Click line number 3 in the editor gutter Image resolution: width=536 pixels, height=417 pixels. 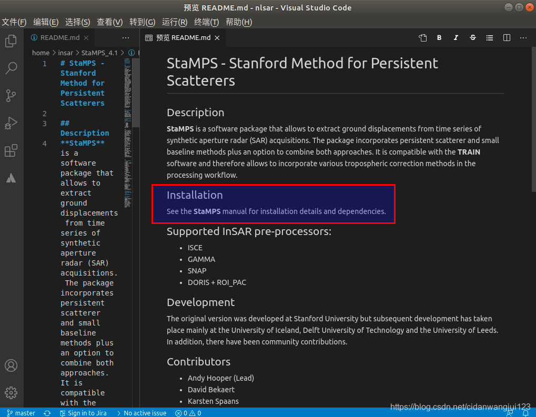click(x=44, y=124)
